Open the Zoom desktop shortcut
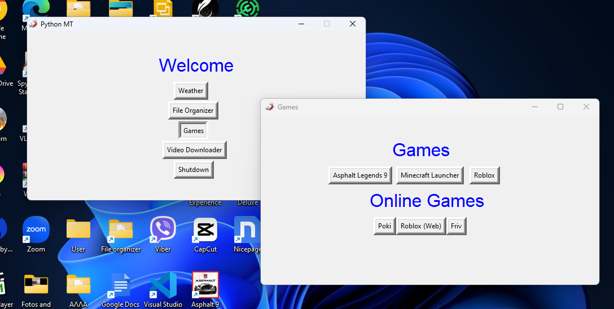This screenshot has width=614, height=309. (x=36, y=235)
